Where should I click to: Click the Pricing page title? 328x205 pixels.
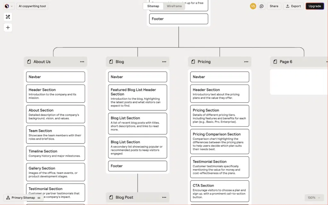pyautogui.click(x=204, y=62)
